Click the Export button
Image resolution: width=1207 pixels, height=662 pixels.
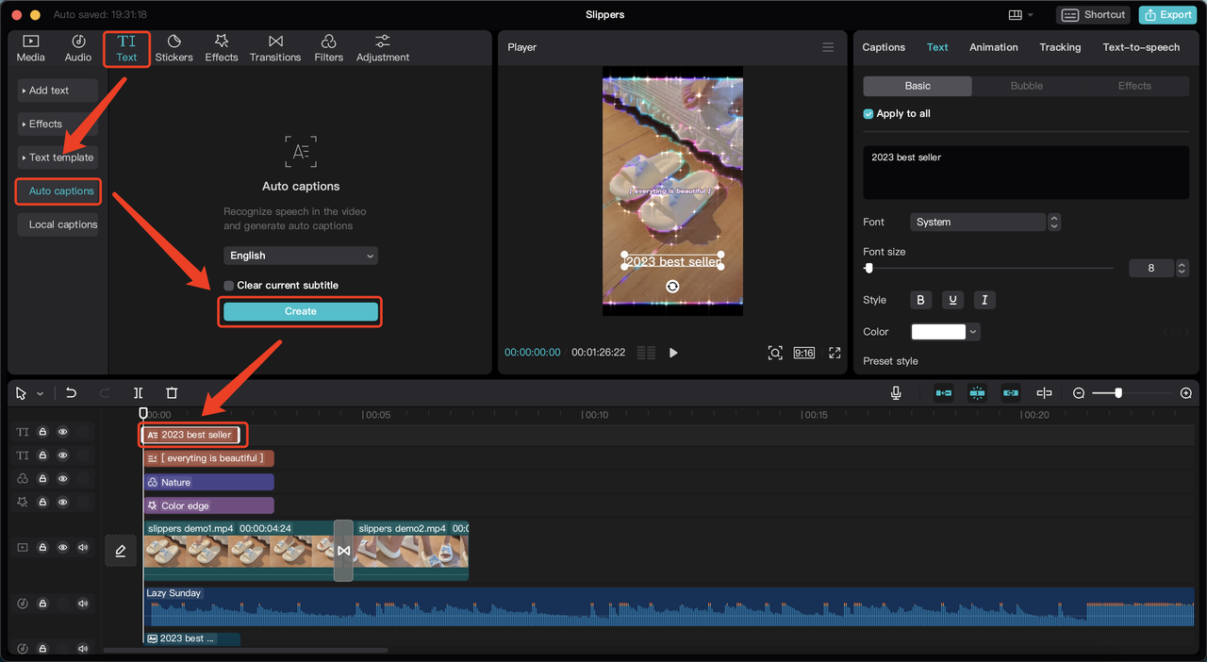1166,14
